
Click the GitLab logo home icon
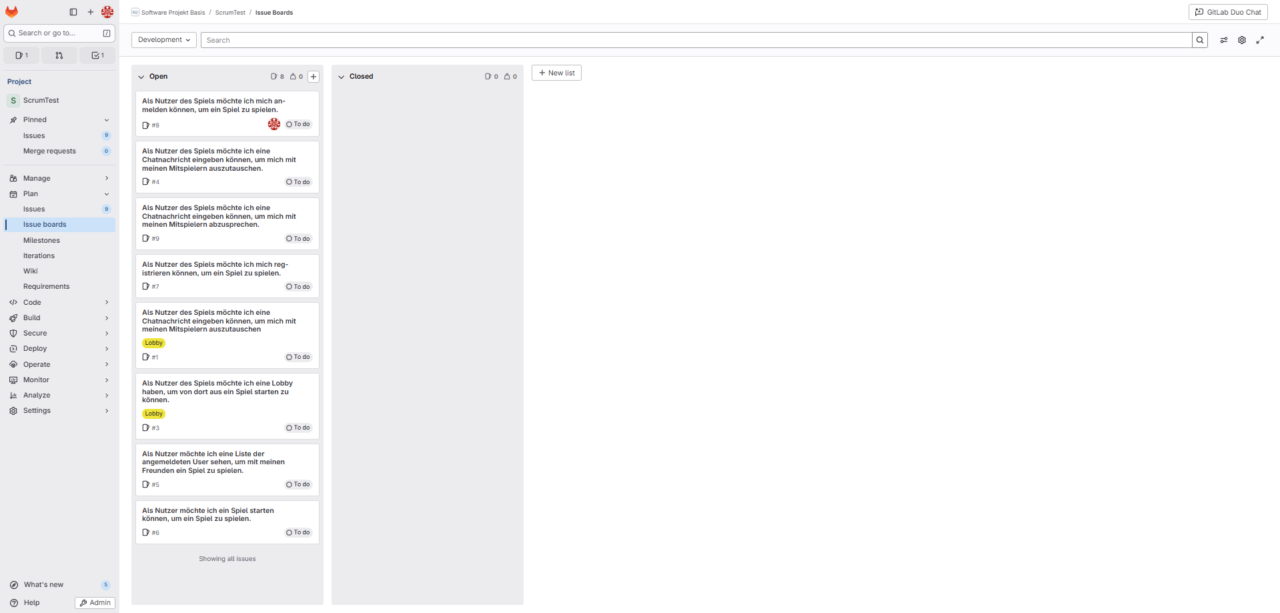coord(12,12)
